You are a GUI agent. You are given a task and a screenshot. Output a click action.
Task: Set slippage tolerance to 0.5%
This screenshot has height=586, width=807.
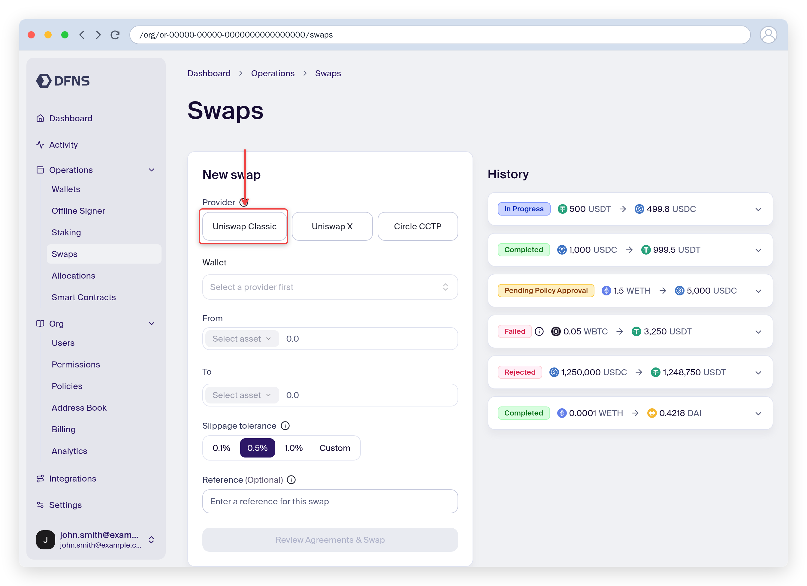tap(257, 448)
